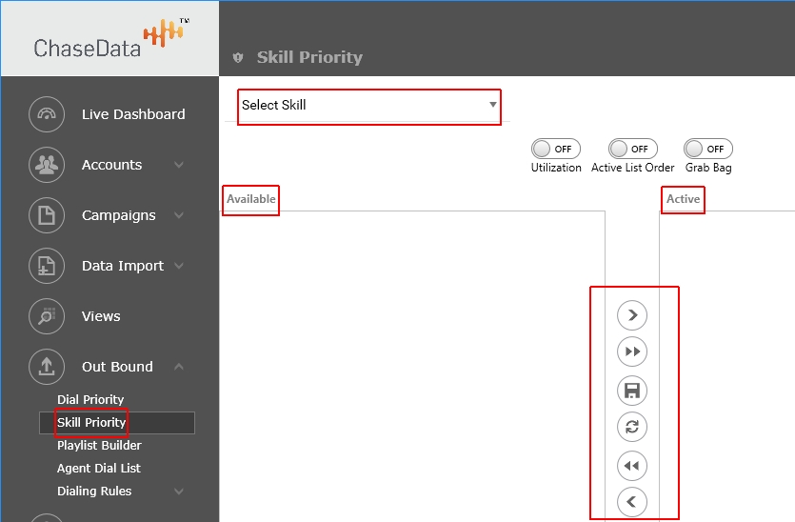Open the Views menu item
795x522 pixels.
(x=101, y=316)
